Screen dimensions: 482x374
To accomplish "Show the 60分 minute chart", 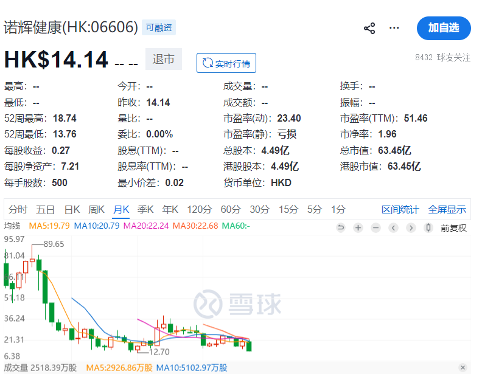I will click(231, 210).
